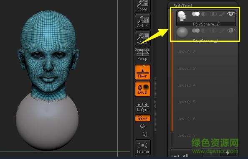Select the PolySphere_2 name label
The height and width of the screenshot is (159, 248).
point(206,24)
